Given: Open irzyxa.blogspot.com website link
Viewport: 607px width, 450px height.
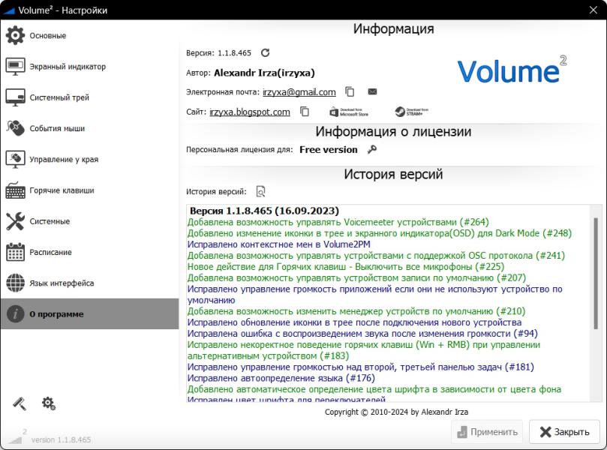Looking at the screenshot, I should pyautogui.click(x=250, y=112).
